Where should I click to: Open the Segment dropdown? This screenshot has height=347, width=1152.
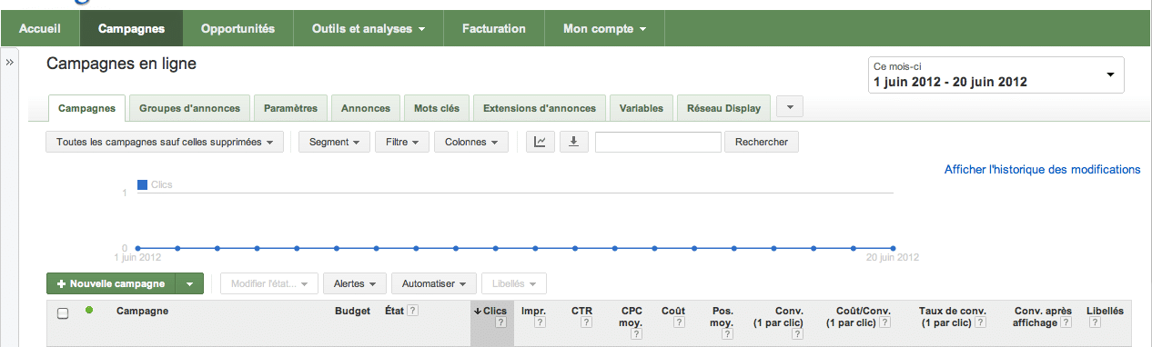[x=333, y=142]
